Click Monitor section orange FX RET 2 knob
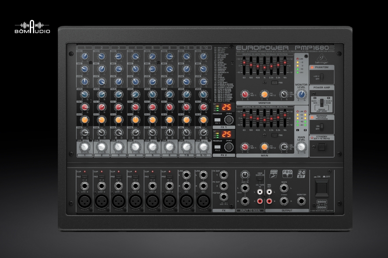This screenshot has height=258, width=388. click(x=264, y=94)
